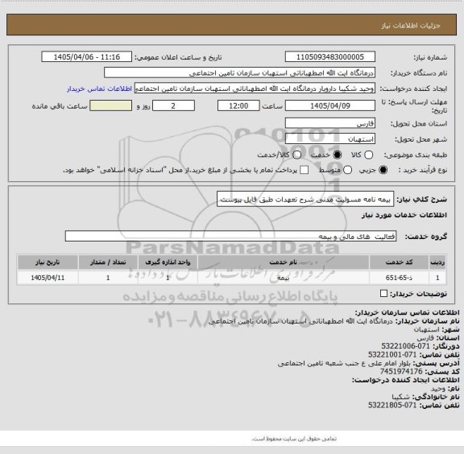Choose متوسط purchase process type
This screenshot has height=454, width=464.
coord(347,170)
